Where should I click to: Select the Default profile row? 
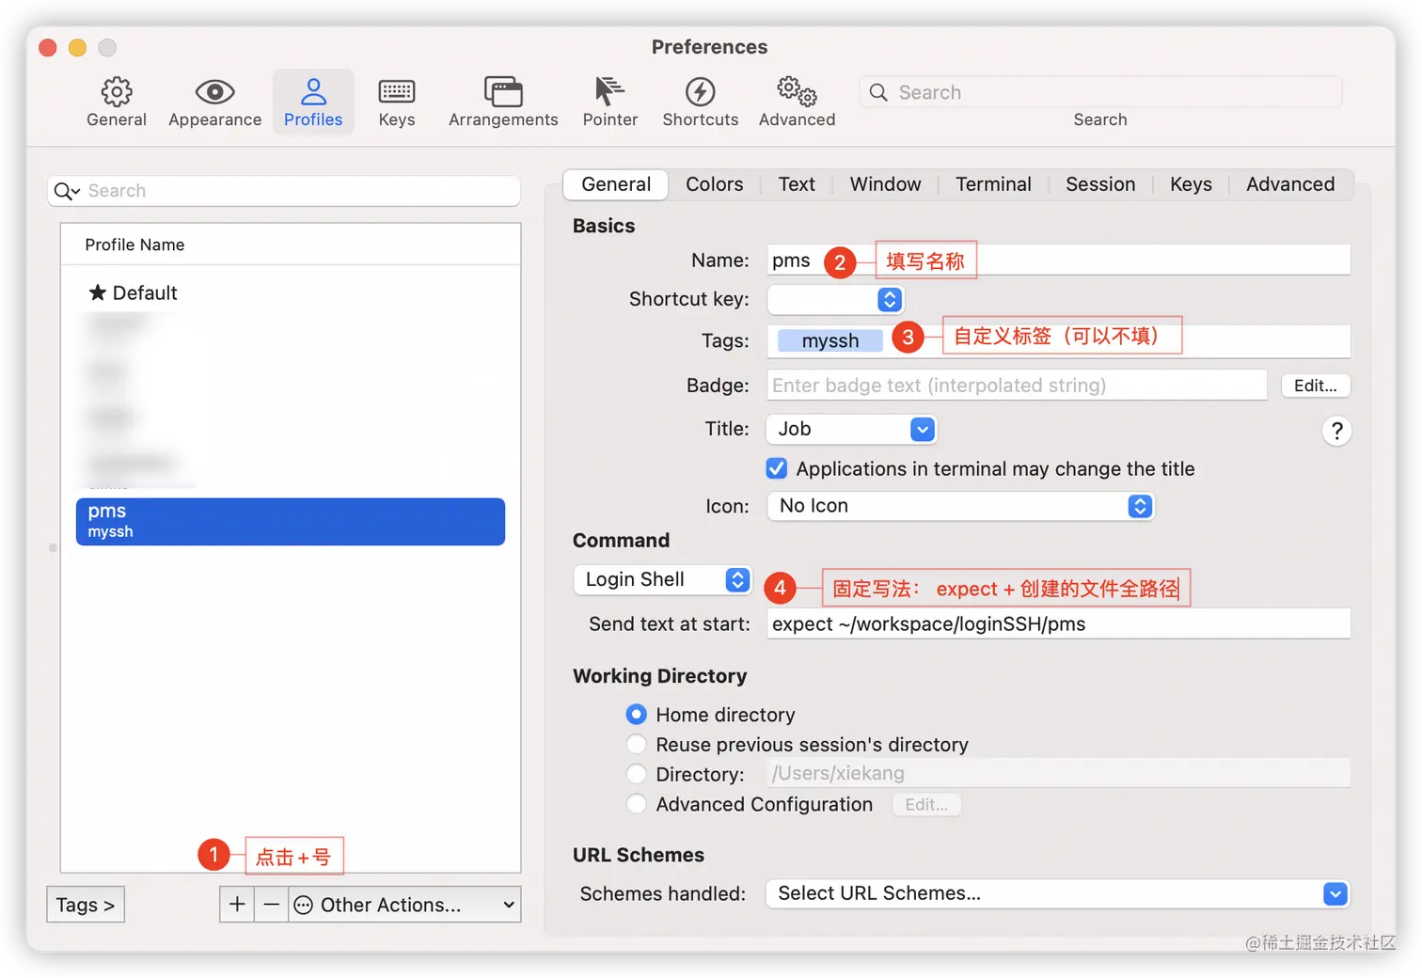click(x=291, y=292)
